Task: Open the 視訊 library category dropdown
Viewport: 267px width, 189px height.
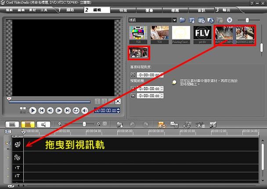Action: click(174, 20)
